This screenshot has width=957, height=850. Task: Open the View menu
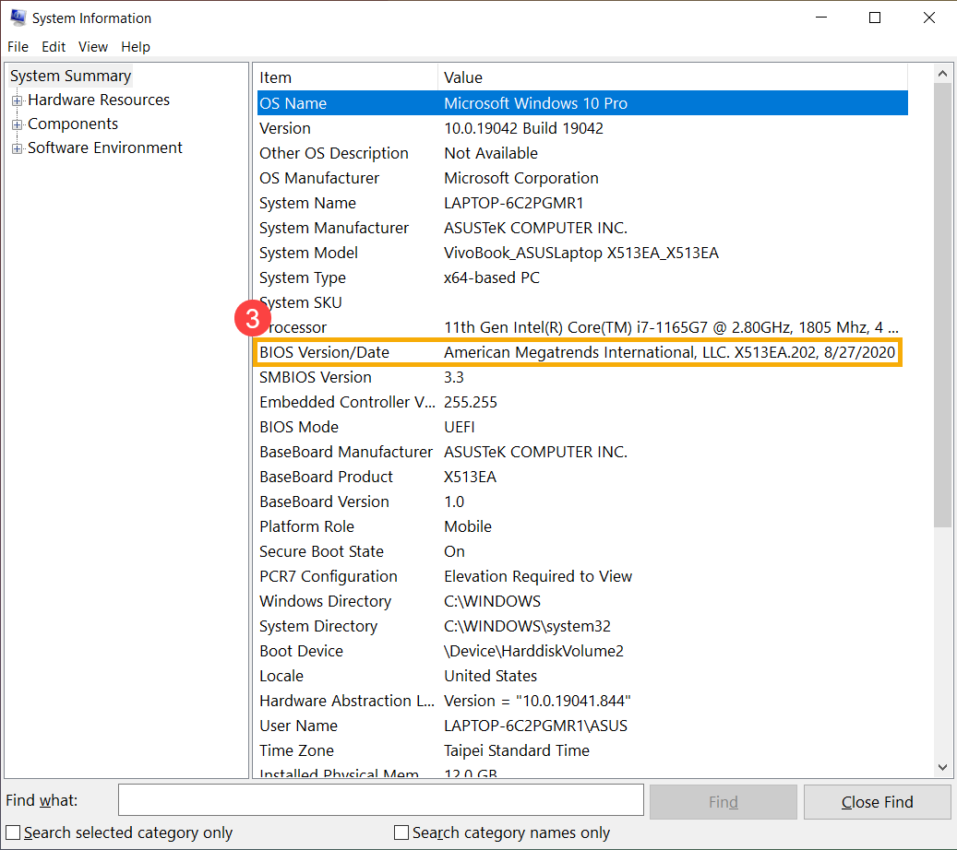click(93, 47)
